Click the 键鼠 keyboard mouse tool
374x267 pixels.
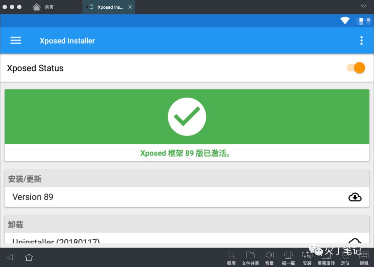[364, 258]
